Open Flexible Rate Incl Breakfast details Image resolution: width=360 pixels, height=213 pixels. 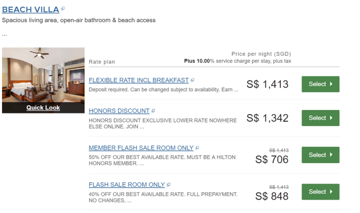point(139,80)
